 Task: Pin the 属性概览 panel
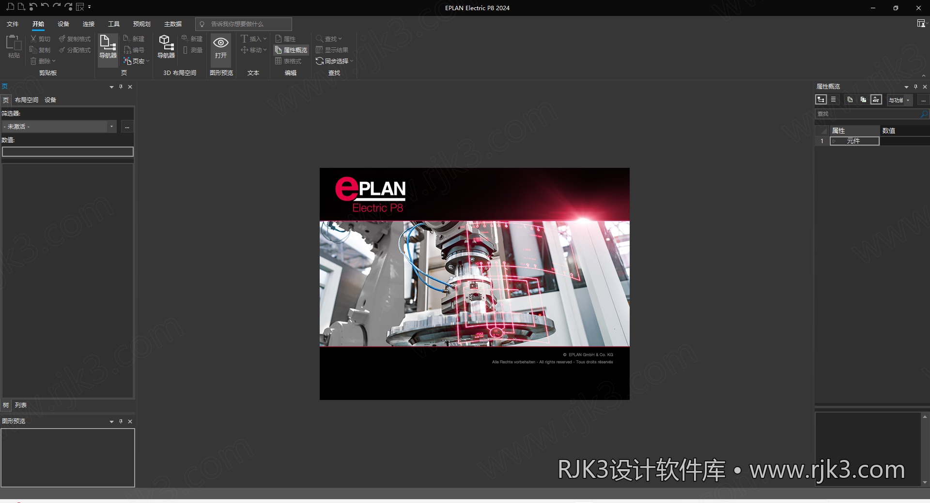pos(915,87)
